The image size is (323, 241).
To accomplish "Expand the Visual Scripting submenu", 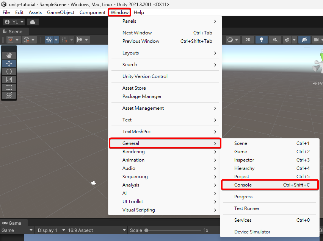I will [165, 210].
